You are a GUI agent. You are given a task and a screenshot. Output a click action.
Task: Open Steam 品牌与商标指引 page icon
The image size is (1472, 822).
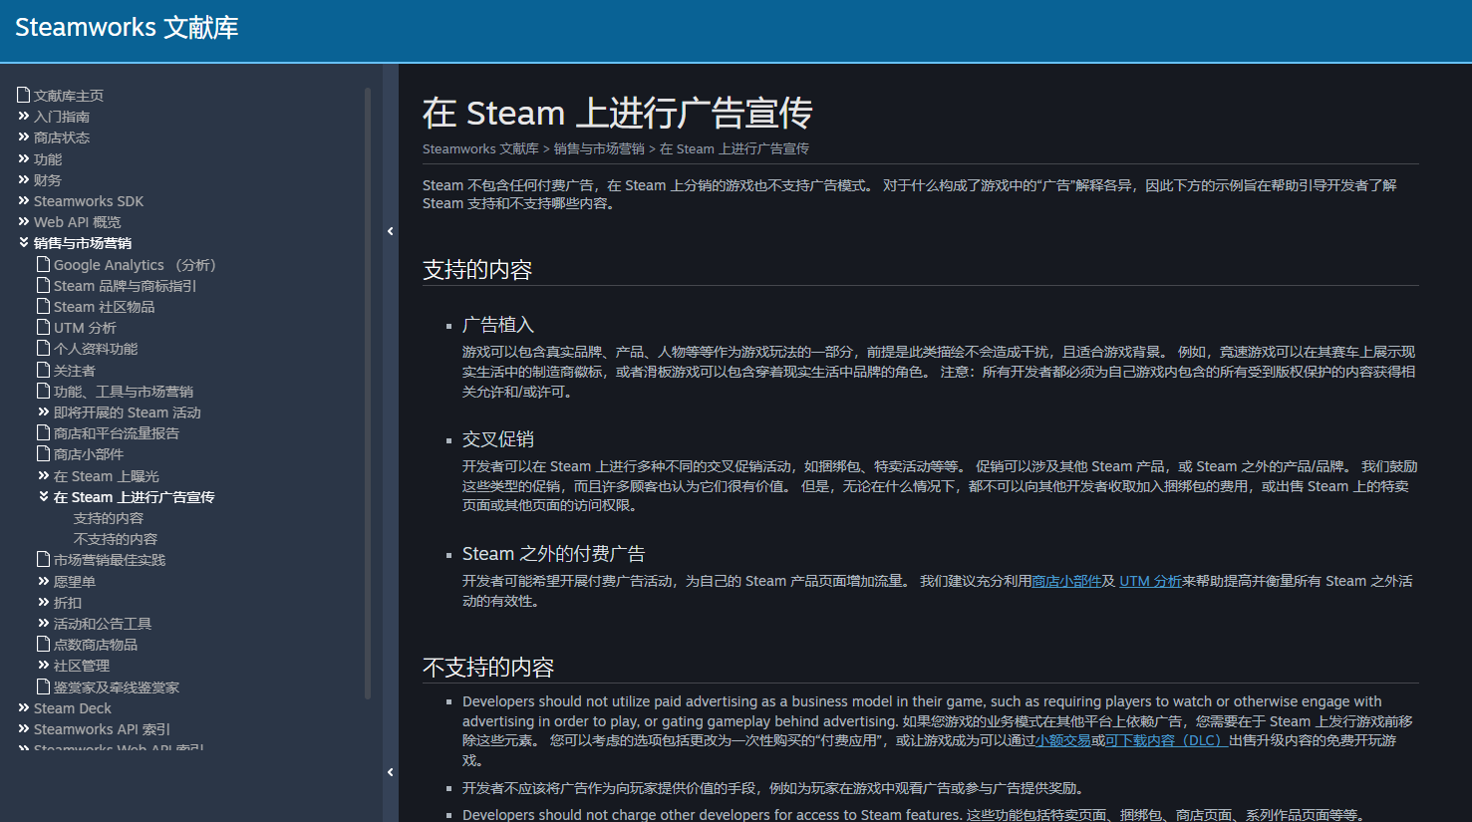tap(44, 285)
